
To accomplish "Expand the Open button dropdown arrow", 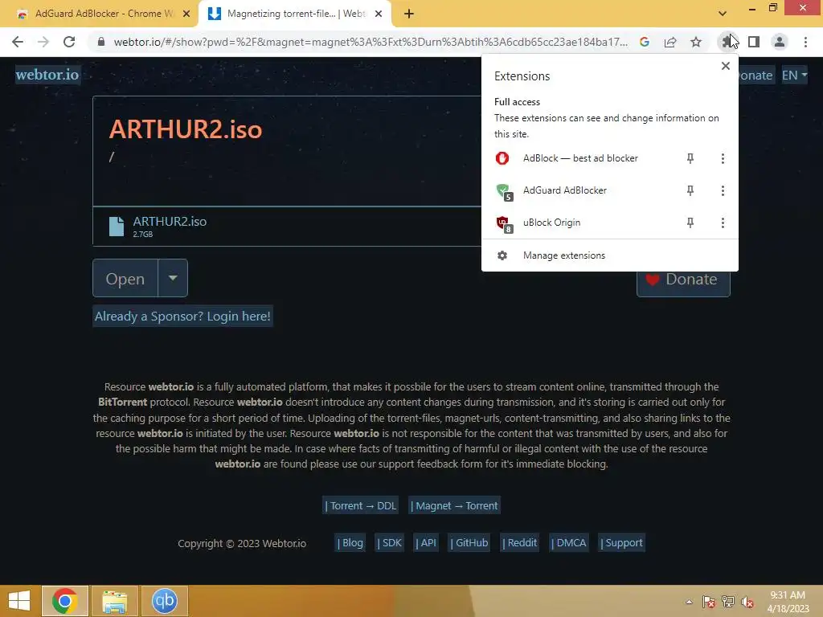I will [x=173, y=278].
